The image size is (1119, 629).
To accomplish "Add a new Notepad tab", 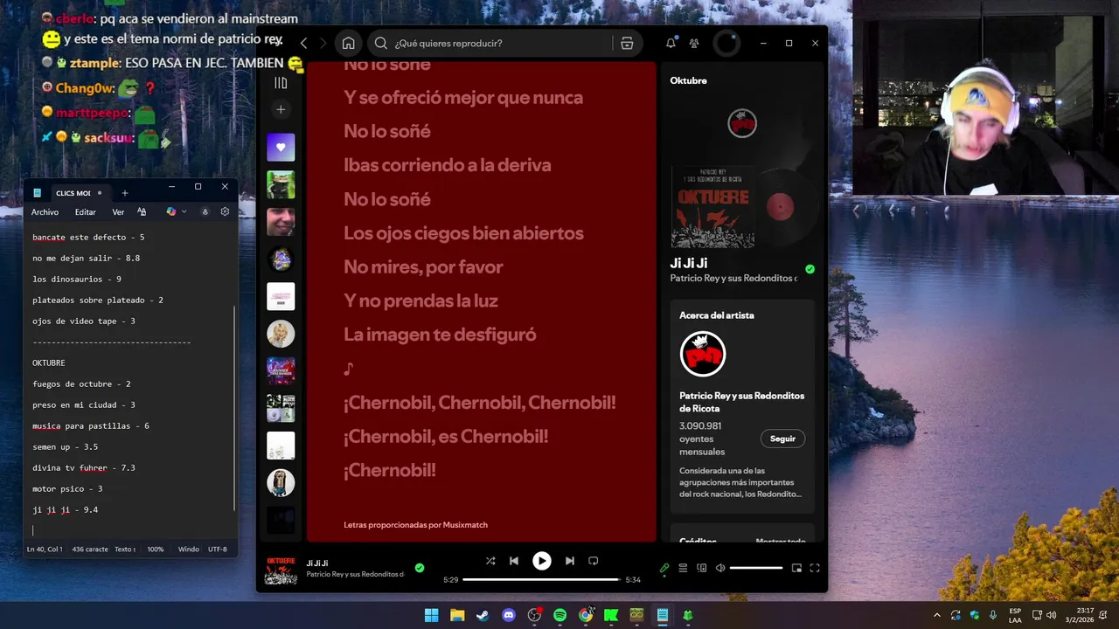I will tap(124, 193).
